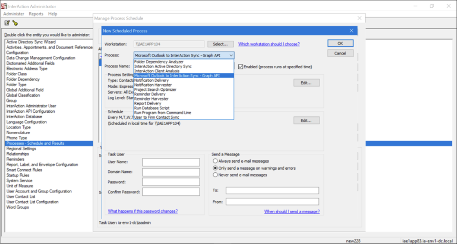Click the To email field
This screenshot has width=457, height=244.
(272, 191)
